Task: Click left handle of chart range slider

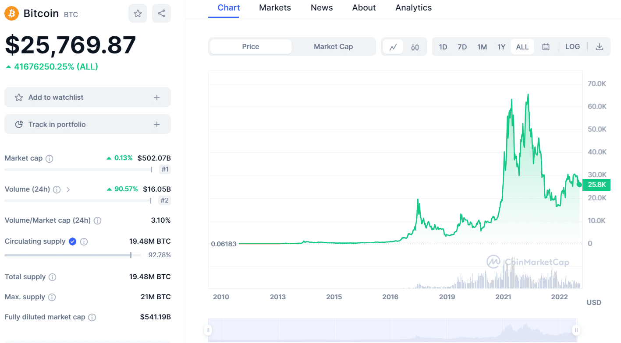Action: point(209,330)
